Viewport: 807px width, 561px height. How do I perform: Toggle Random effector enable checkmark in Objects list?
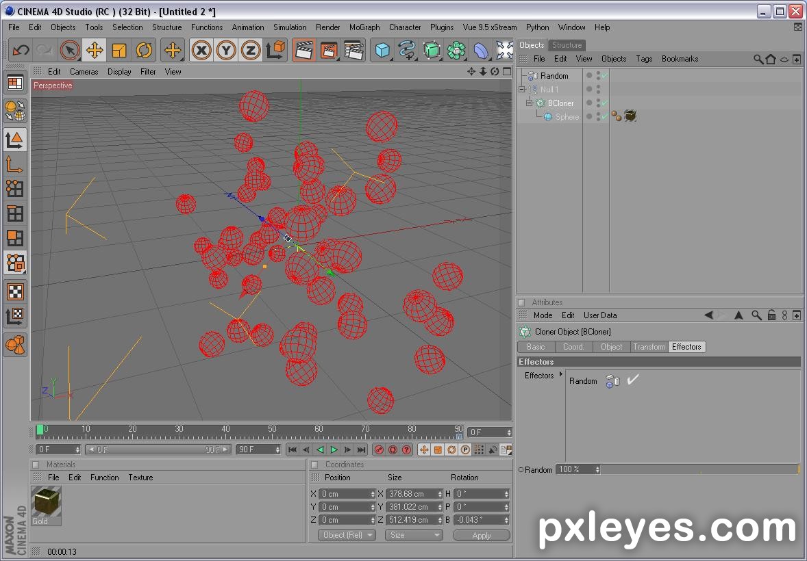[x=605, y=75]
